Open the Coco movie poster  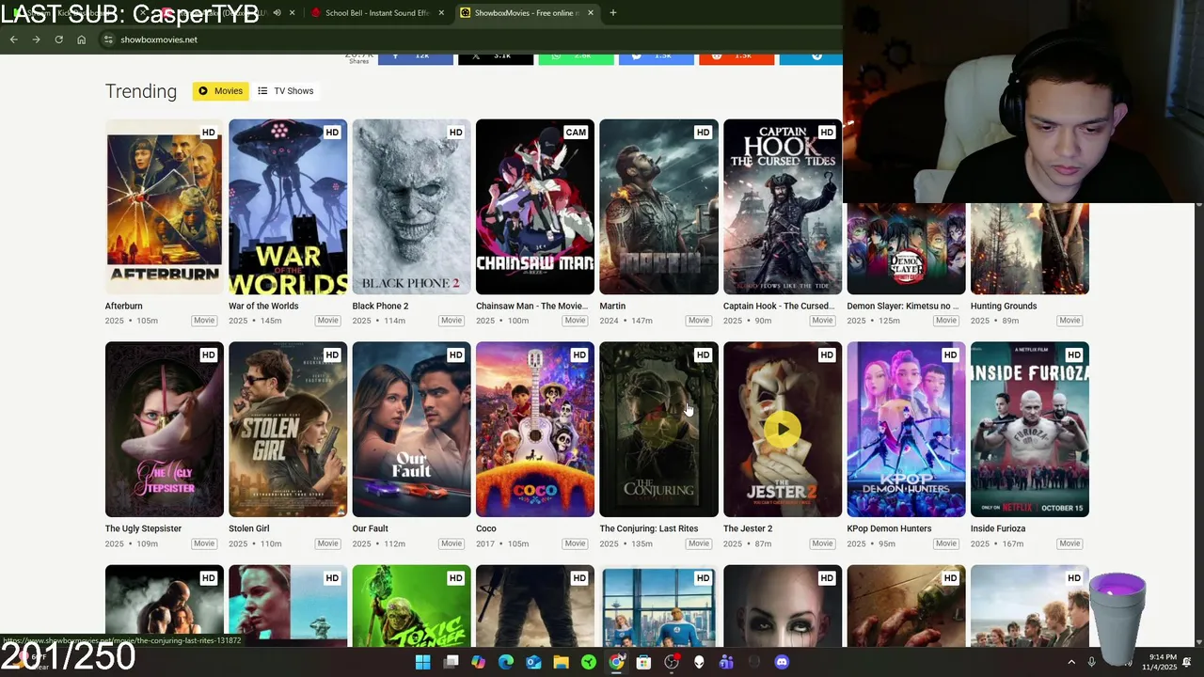click(535, 430)
